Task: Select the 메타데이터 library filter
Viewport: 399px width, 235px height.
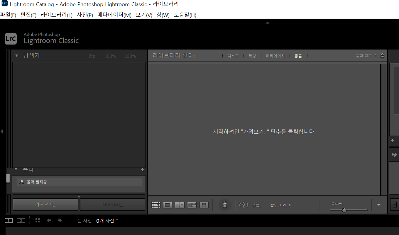Action: [x=275, y=56]
